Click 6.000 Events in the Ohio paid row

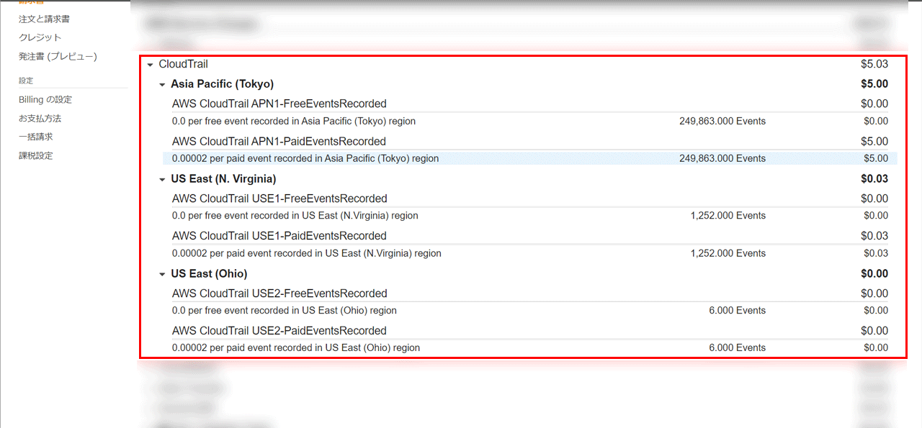738,348
